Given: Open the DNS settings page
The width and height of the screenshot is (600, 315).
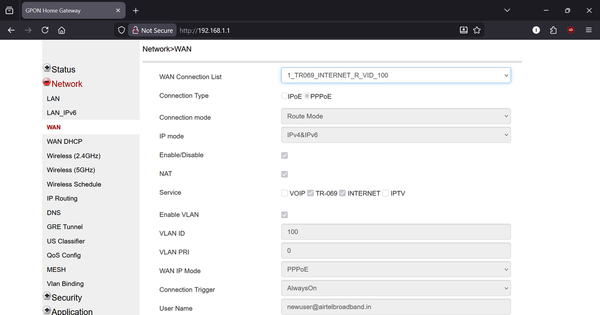Looking at the screenshot, I should tap(54, 212).
